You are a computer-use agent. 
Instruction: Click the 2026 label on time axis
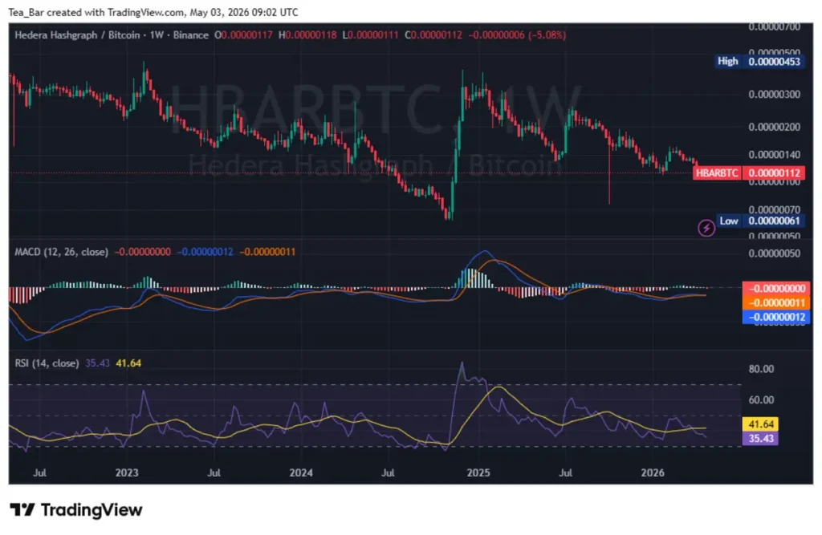653,472
